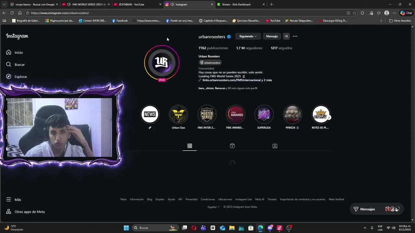
Task: Expand more bookmarks chevron
Action: (x=381, y=21)
